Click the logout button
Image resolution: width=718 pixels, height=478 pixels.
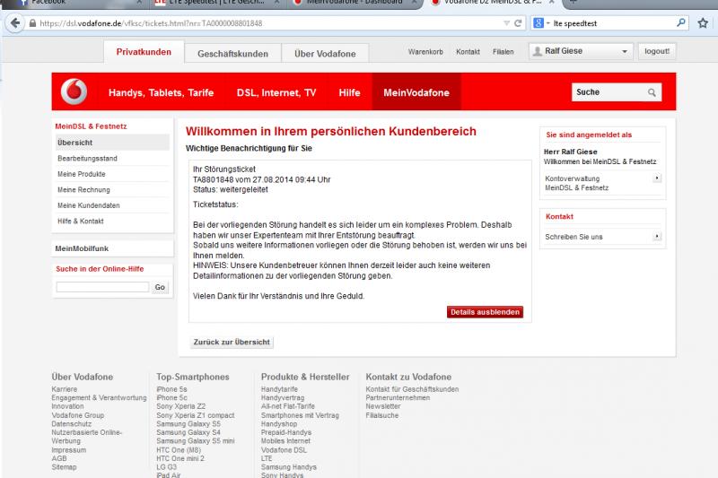coord(657,51)
